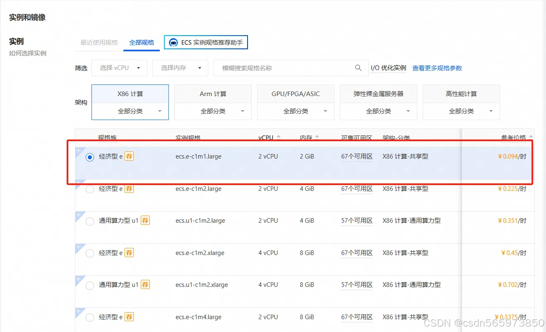Image resolution: width=546 pixels, height=332 pixels.
Task: Click the blue plus corner icon on ecs.u1-c1m2.large row
Action: click(x=79, y=215)
